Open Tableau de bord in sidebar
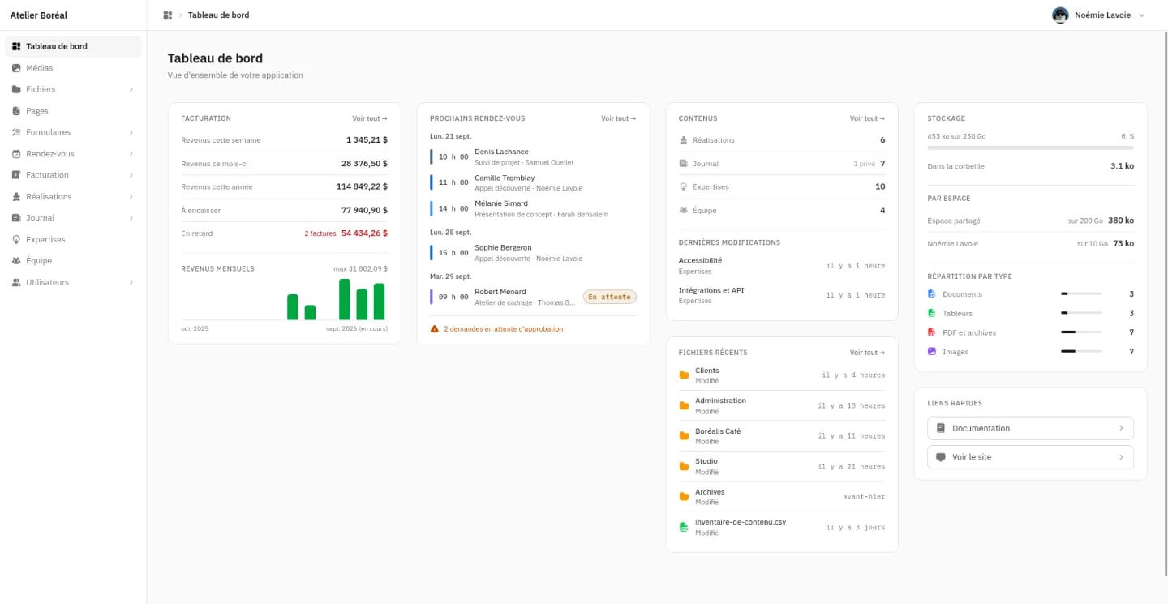 (73, 46)
